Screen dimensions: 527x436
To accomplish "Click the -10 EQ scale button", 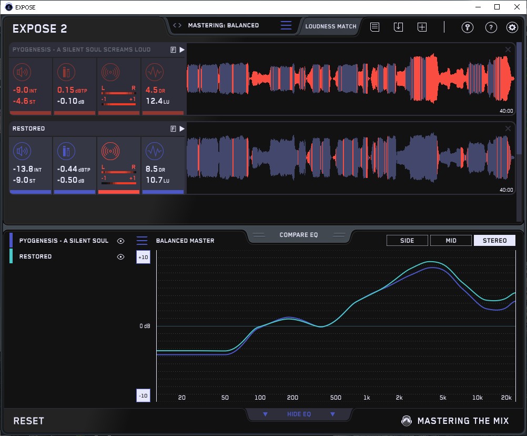I will [x=143, y=395].
